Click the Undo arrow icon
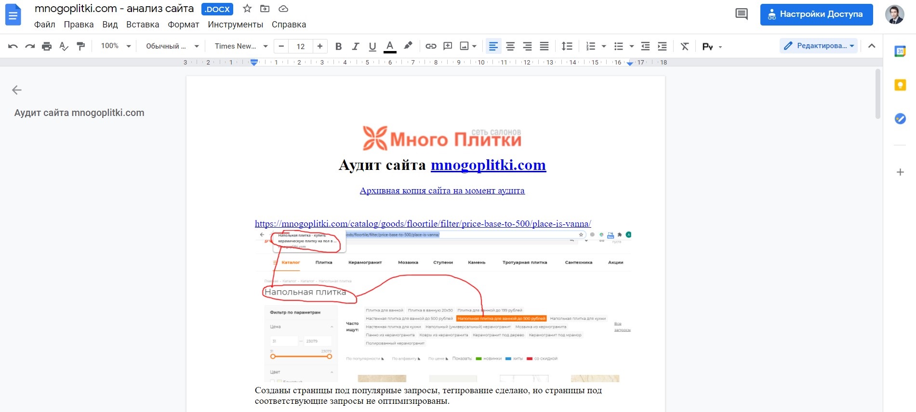 pyautogui.click(x=13, y=46)
